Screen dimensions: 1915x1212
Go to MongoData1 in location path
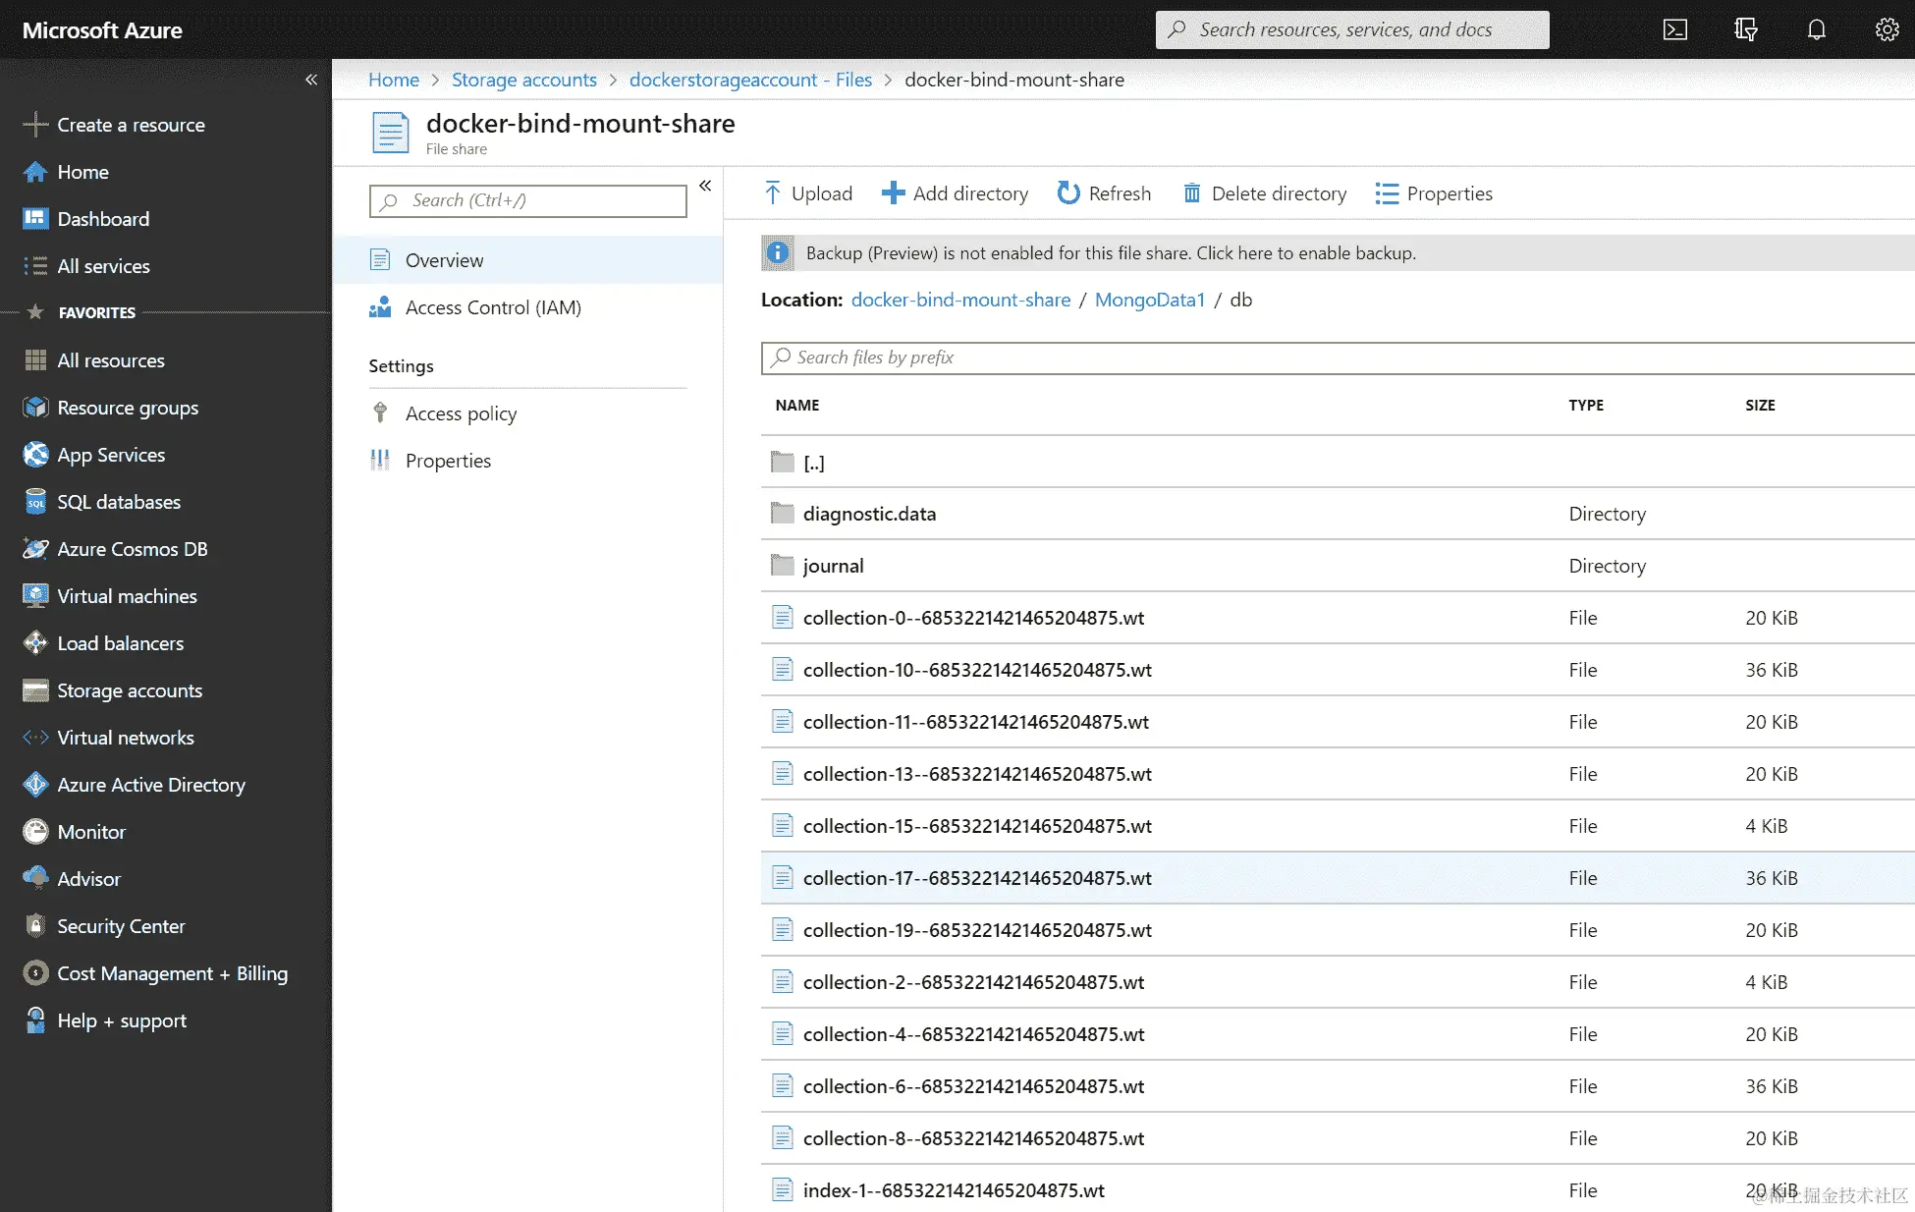1149,300
